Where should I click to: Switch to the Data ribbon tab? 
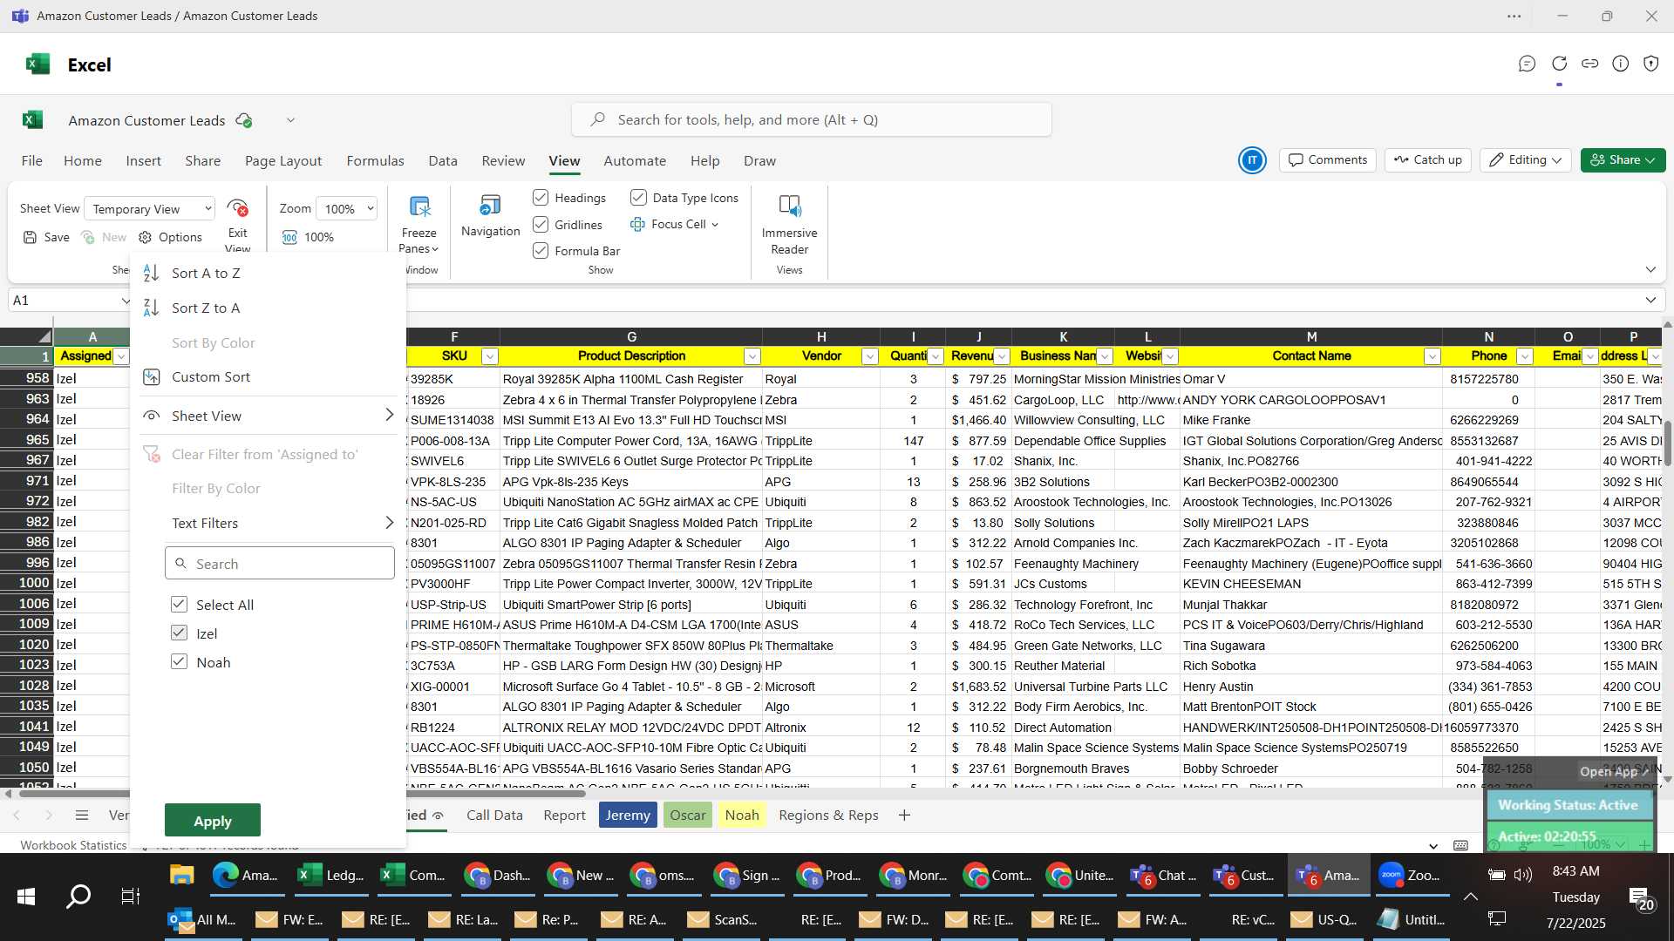pyautogui.click(x=443, y=161)
